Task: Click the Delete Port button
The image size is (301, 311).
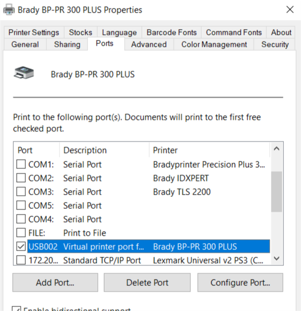Action: pos(147,282)
